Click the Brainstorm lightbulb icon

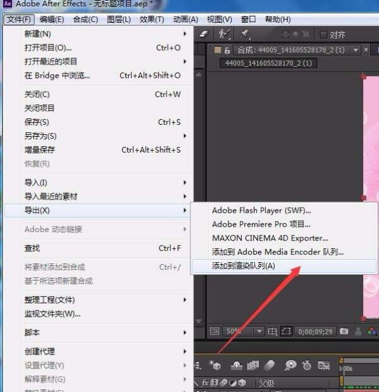coord(290,365)
